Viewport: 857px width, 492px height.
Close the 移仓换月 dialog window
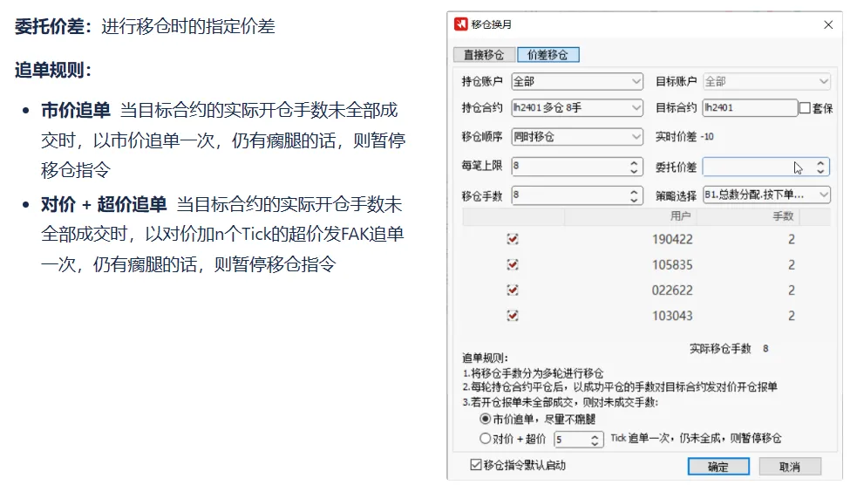(x=828, y=24)
